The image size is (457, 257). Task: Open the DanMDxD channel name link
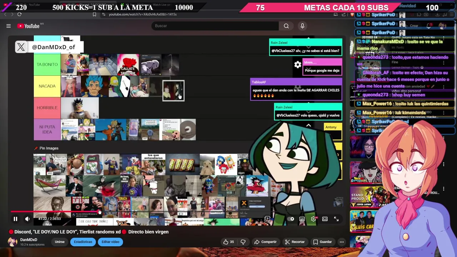tap(29, 240)
